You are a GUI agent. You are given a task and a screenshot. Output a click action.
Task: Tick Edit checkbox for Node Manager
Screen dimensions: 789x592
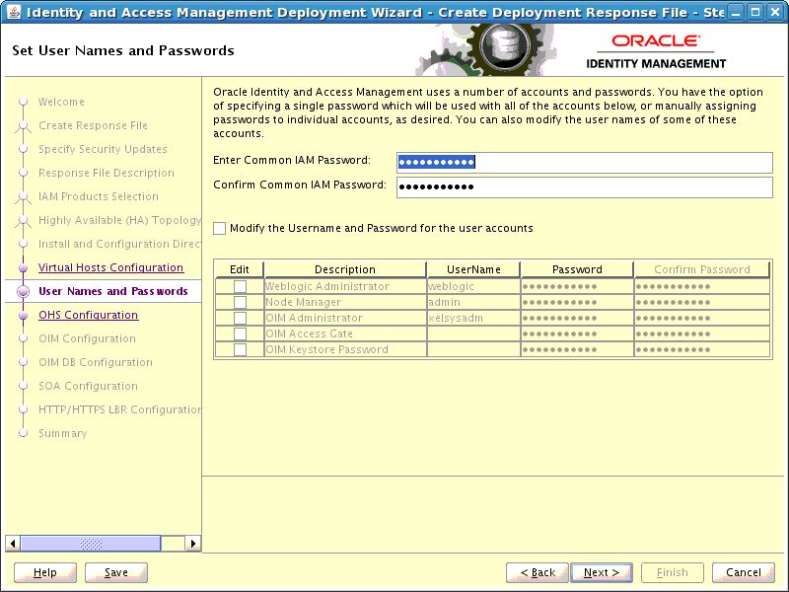(240, 302)
